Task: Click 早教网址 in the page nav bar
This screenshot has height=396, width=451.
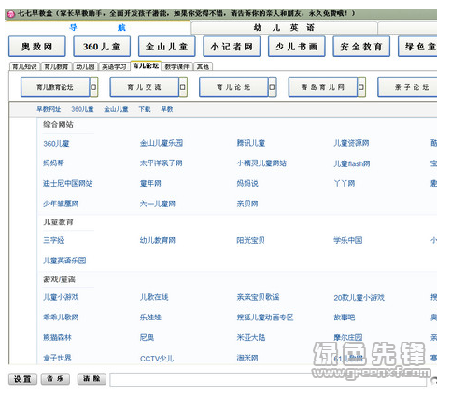Action: click(49, 109)
